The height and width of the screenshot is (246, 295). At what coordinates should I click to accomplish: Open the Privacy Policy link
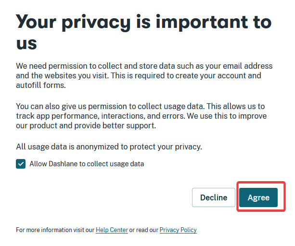click(178, 230)
